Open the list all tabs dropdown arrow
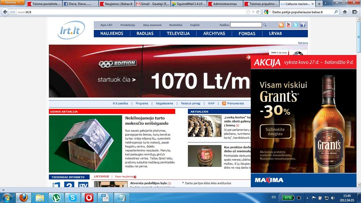Image resolution: width=361 pixels, height=203 pixels. pyautogui.click(x=325, y=4)
